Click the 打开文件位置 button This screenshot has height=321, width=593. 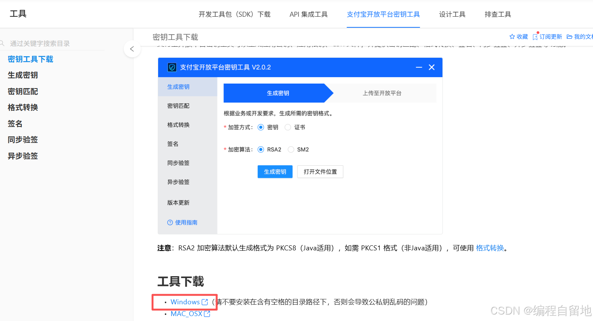[x=320, y=172]
